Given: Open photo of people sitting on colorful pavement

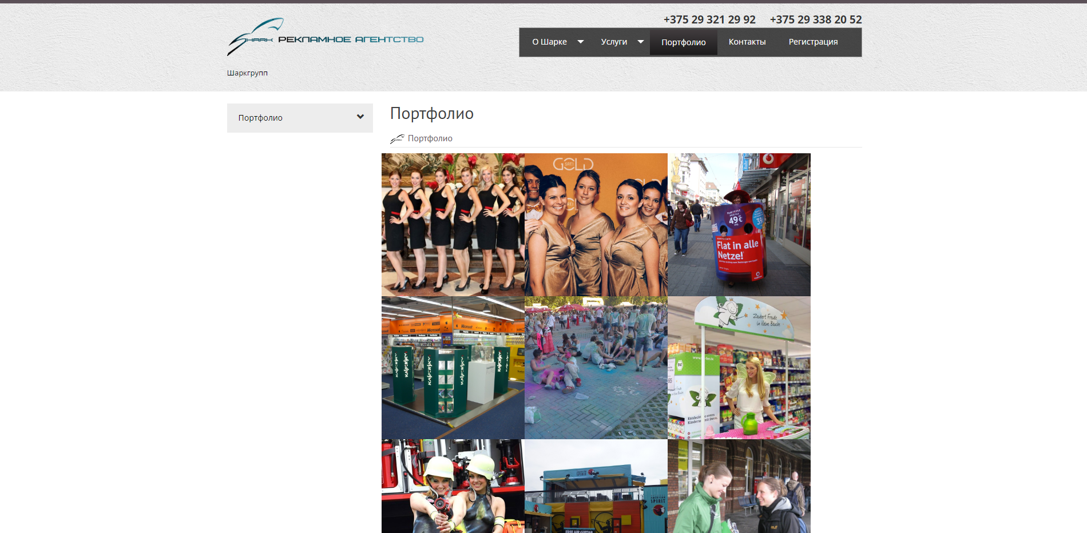Looking at the screenshot, I should click(596, 368).
